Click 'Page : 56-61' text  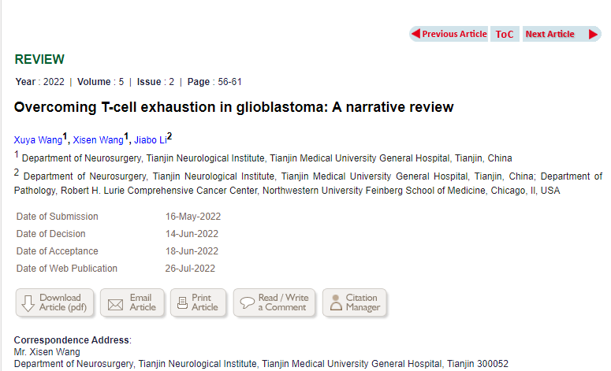point(214,82)
